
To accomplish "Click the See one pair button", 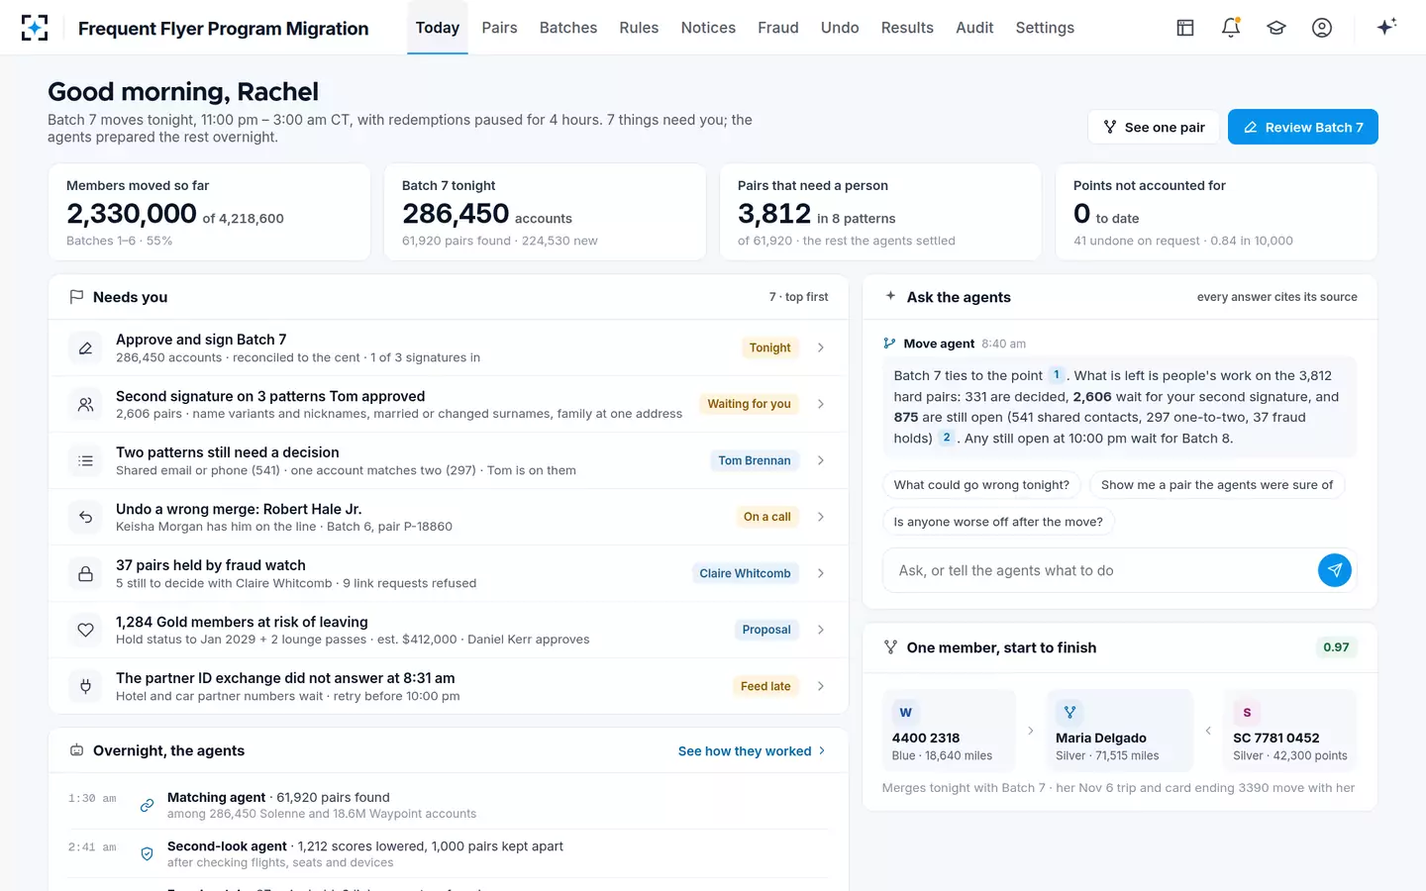I will [x=1154, y=127].
